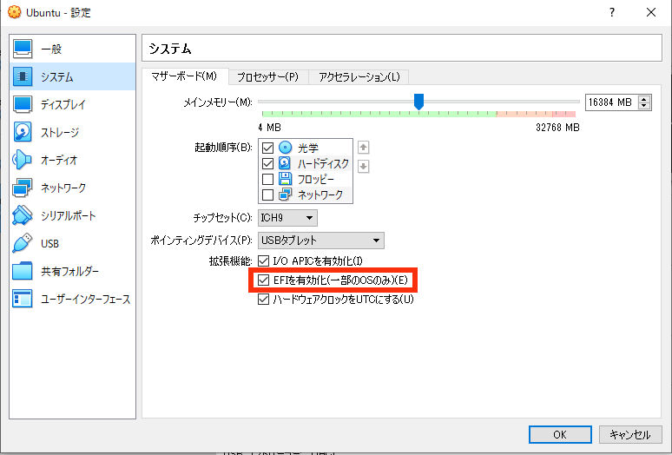Screen dimensions: 672x455
Task: Switch to マザーボード tab
Action: click(x=185, y=76)
